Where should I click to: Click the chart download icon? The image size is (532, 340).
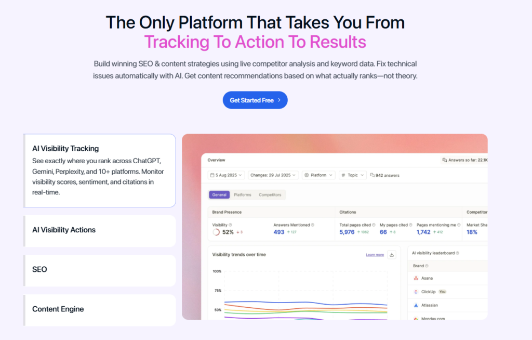click(x=392, y=255)
